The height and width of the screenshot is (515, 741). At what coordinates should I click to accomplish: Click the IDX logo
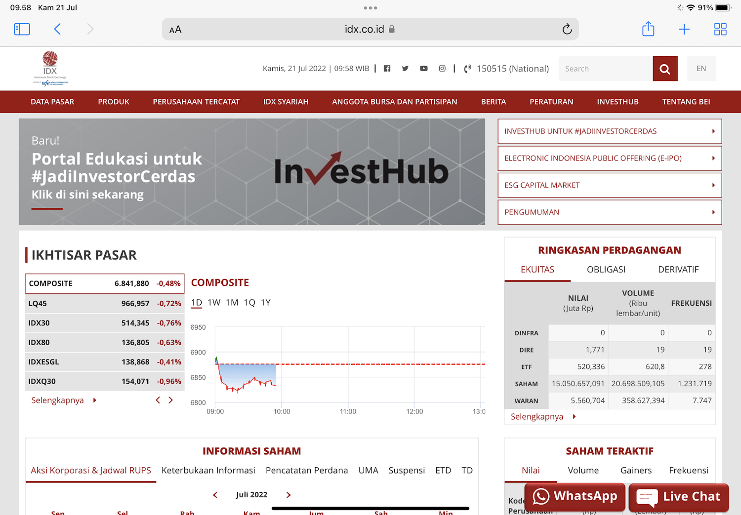(x=50, y=69)
